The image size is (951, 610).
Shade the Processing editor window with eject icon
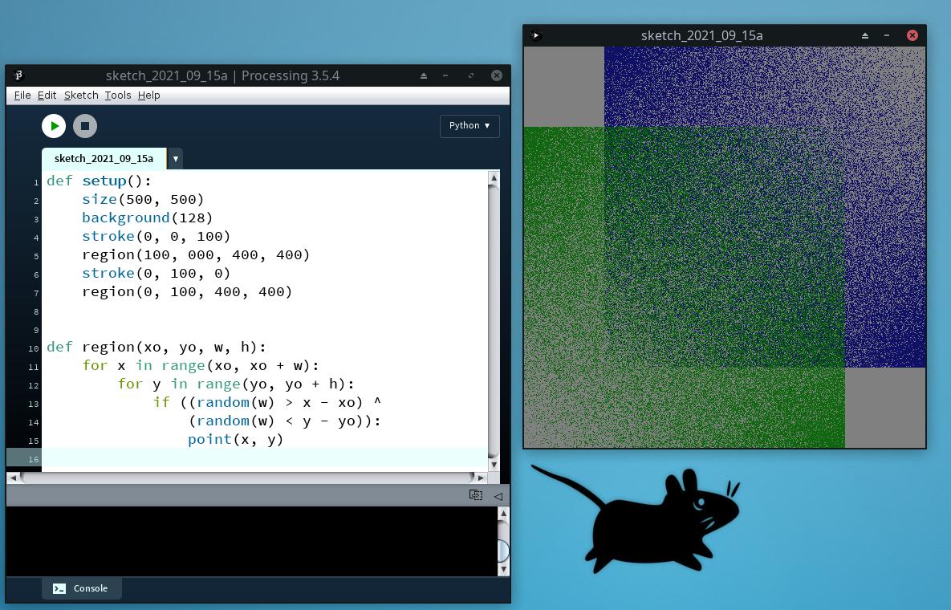point(424,75)
